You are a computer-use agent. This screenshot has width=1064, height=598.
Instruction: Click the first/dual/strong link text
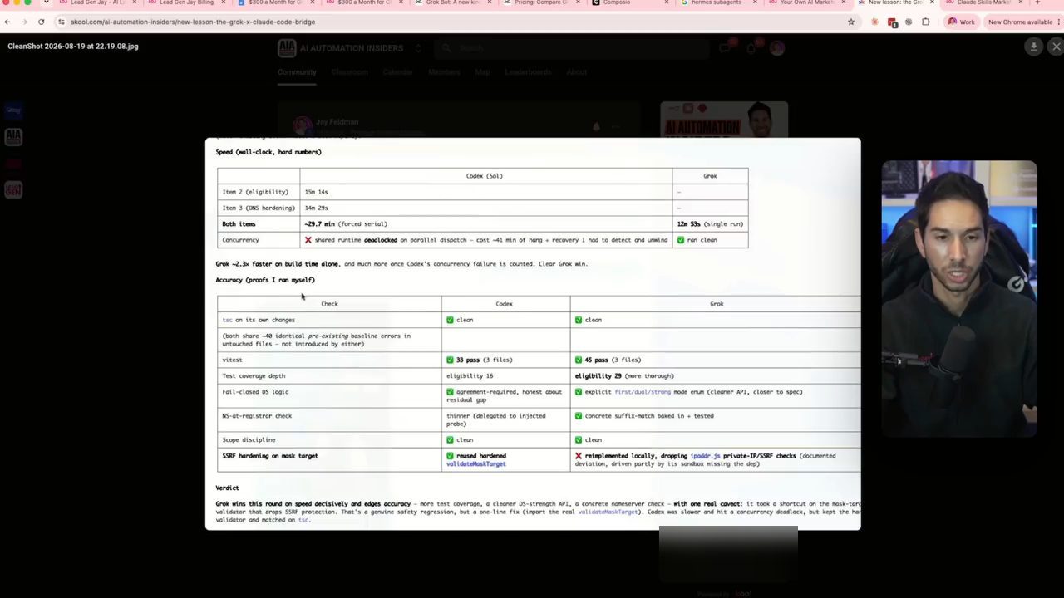point(642,392)
